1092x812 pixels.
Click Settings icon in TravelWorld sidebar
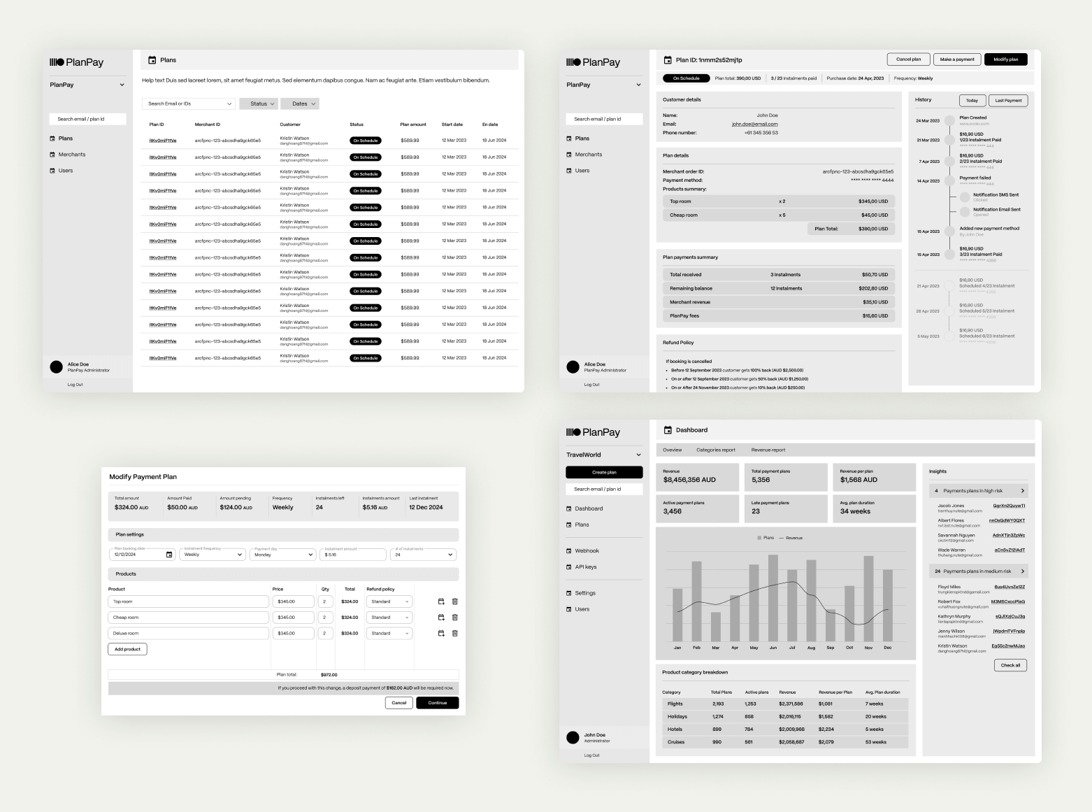[x=569, y=593]
